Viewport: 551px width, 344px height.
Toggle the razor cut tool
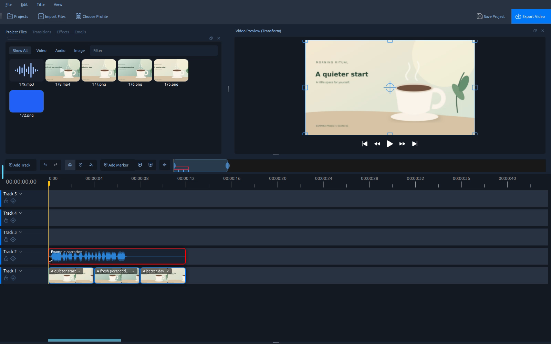91,165
